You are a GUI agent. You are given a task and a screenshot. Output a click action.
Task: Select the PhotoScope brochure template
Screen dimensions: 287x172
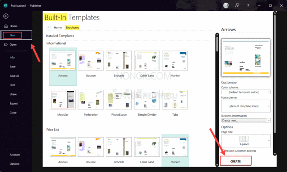119,103
